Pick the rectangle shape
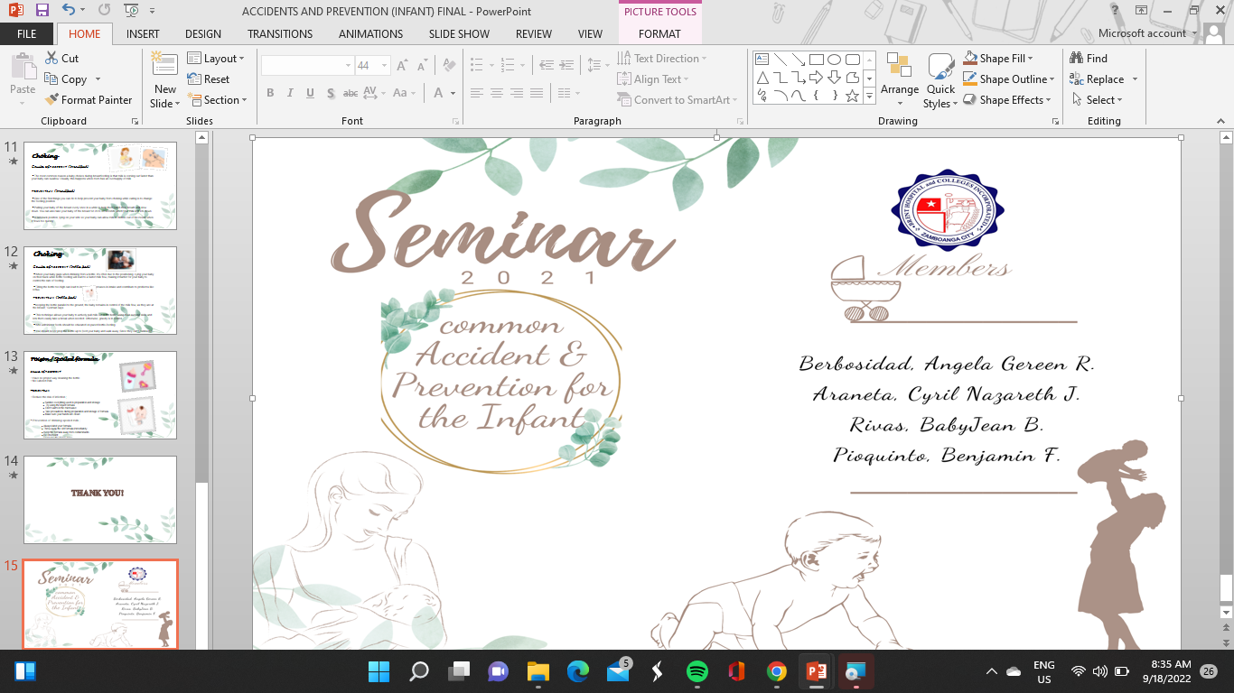This screenshot has width=1234, height=693. pos(817,60)
